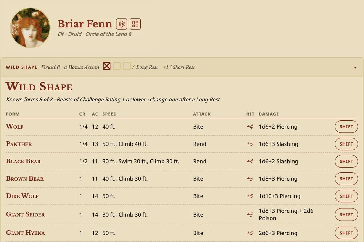Click the HIT column header
Viewport: 364px width, 242px height.
pos(250,114)
